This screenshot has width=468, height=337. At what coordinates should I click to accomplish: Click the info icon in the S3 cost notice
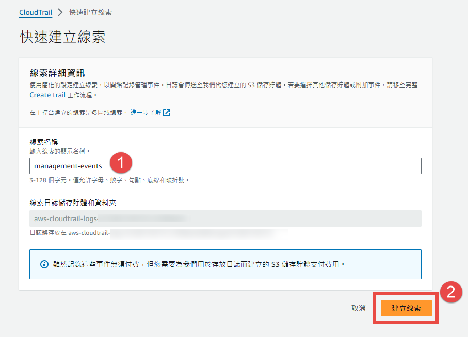pos(44,264)
